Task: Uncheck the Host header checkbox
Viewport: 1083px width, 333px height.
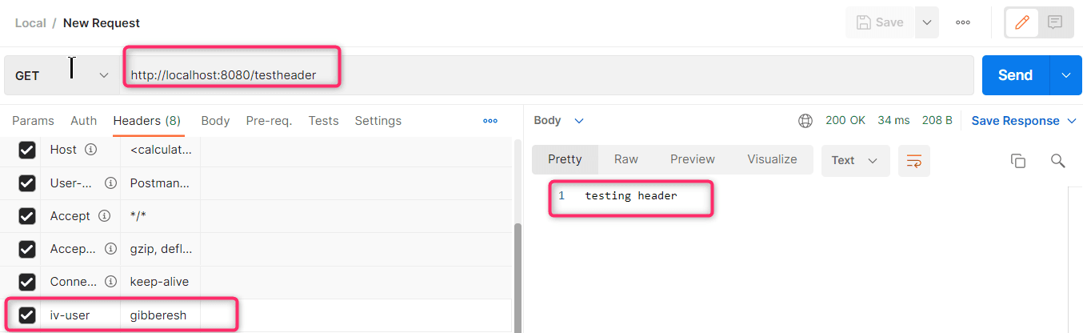Action: click(27, 150)
